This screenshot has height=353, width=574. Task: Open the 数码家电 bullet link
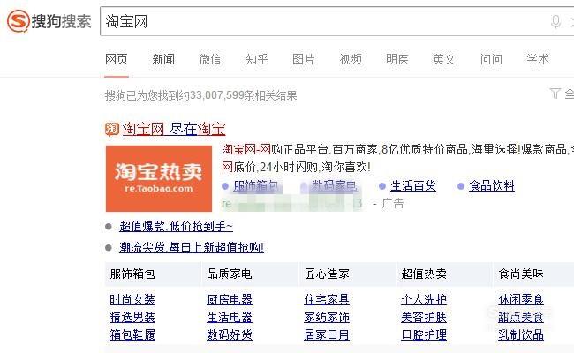click(334, 186)
